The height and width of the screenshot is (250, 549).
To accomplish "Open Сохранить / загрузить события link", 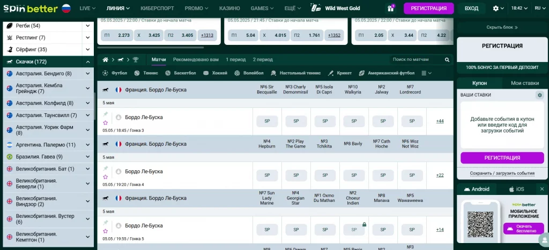I will point(502,173).
